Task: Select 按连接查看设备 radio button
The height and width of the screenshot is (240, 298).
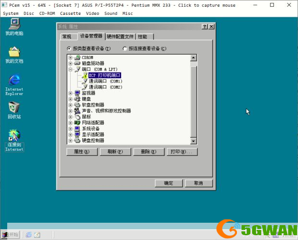Action: [124, 48]
